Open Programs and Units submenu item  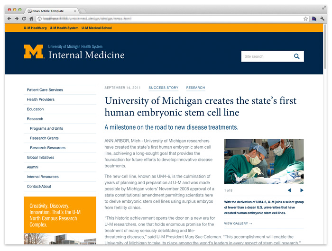(60, 128)
